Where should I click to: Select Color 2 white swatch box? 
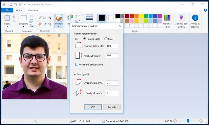pyautogui.click(x=111, y=18)
